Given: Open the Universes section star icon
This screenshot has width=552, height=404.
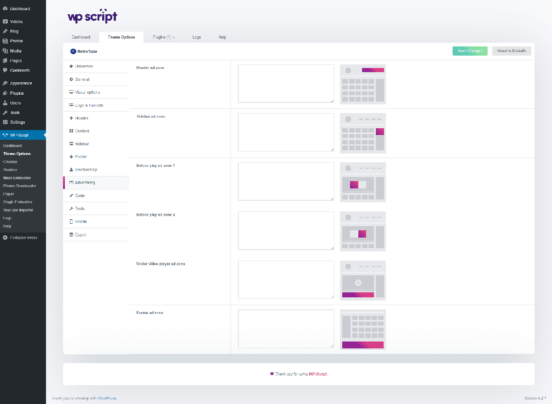Looking at the screenshot, I should (x=71, y=66).
